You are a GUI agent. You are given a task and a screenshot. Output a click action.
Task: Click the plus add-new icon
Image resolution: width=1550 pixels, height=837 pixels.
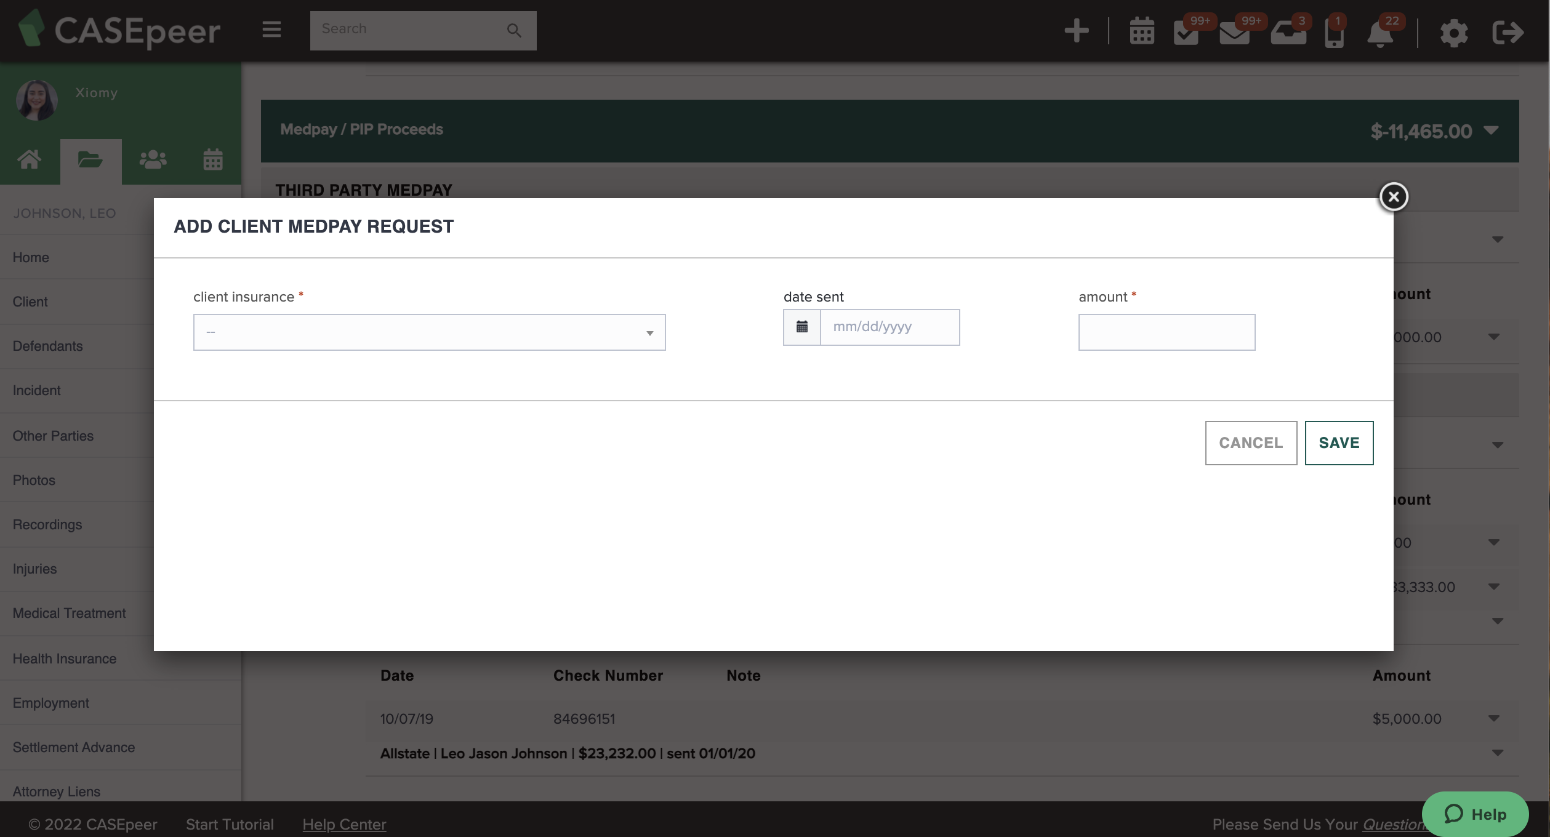pyautogui.click(x=1077, y=30)
